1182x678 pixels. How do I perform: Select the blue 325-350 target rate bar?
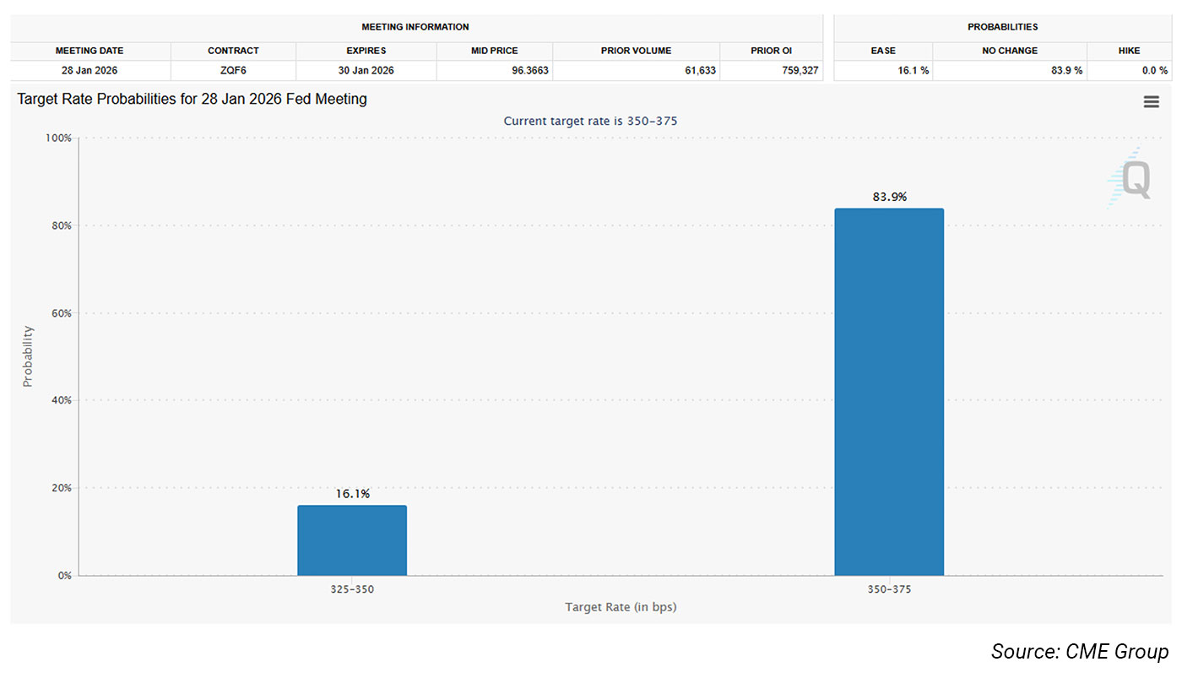pyautogui.click(x=352, y=540)
